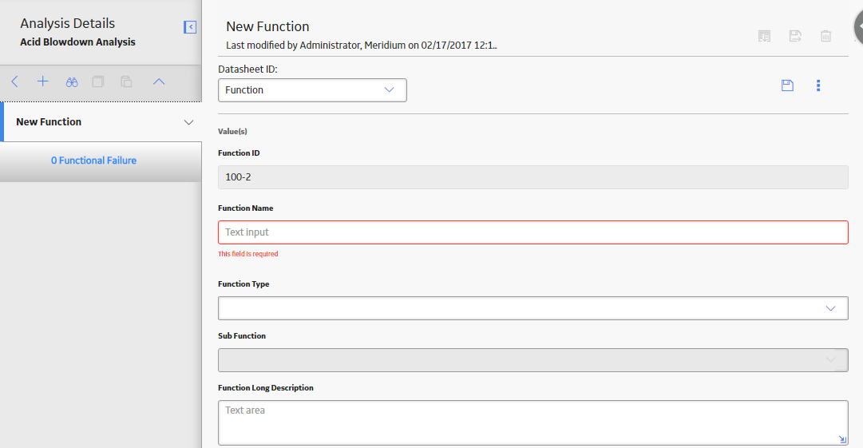The width and height of the screenshot is (863, 448).
Task: Click the Function Long Description text area
Action: (x=532, y=422)
